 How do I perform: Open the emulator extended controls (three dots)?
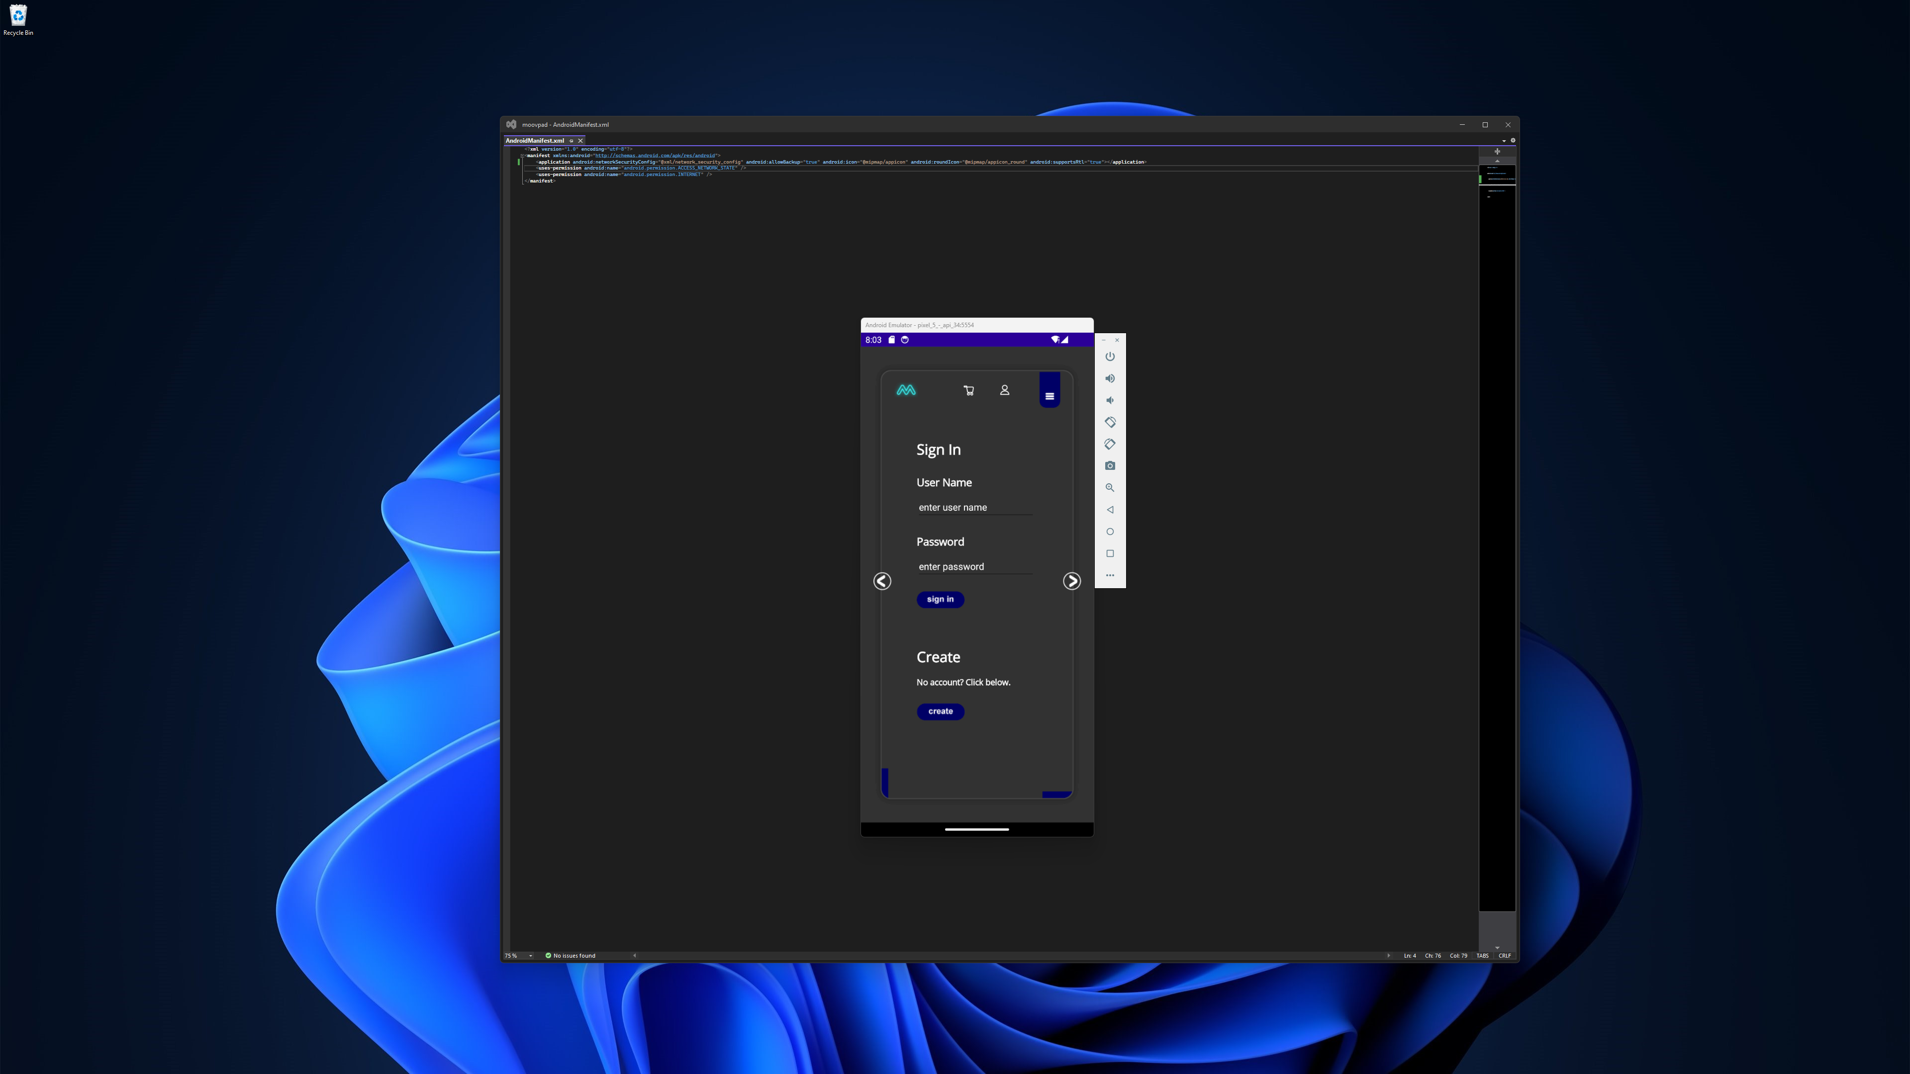click(x=1110, y=575)
